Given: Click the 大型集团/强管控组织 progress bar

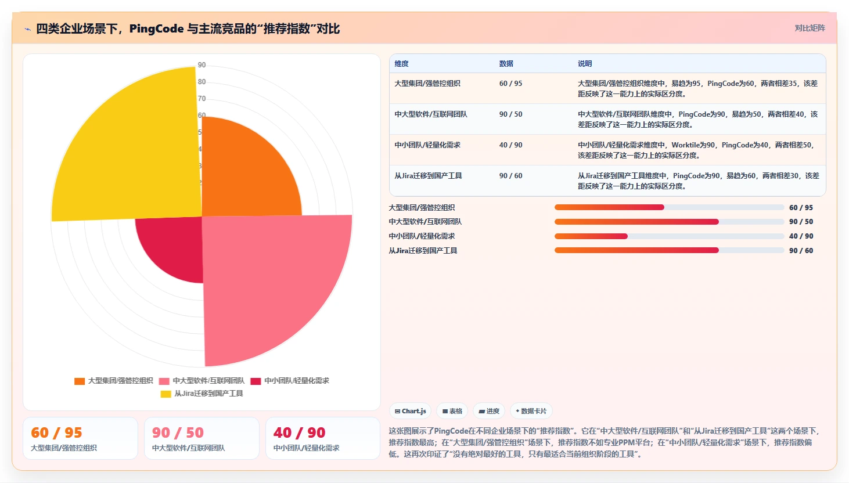Looking at the screenshot, I should [669, 207].
